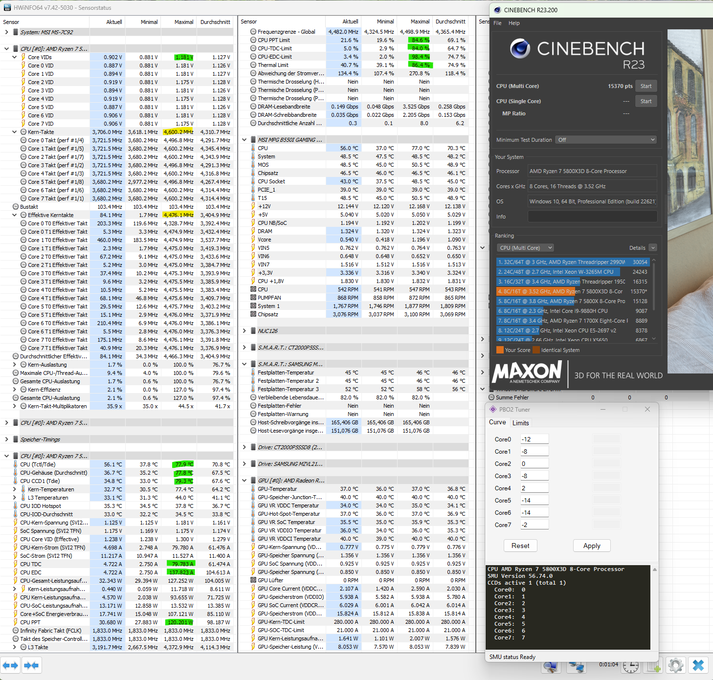Expand the Drive: SAMSUNG MZVL21 section
The image size is (713, 680).
click(245, 464)
